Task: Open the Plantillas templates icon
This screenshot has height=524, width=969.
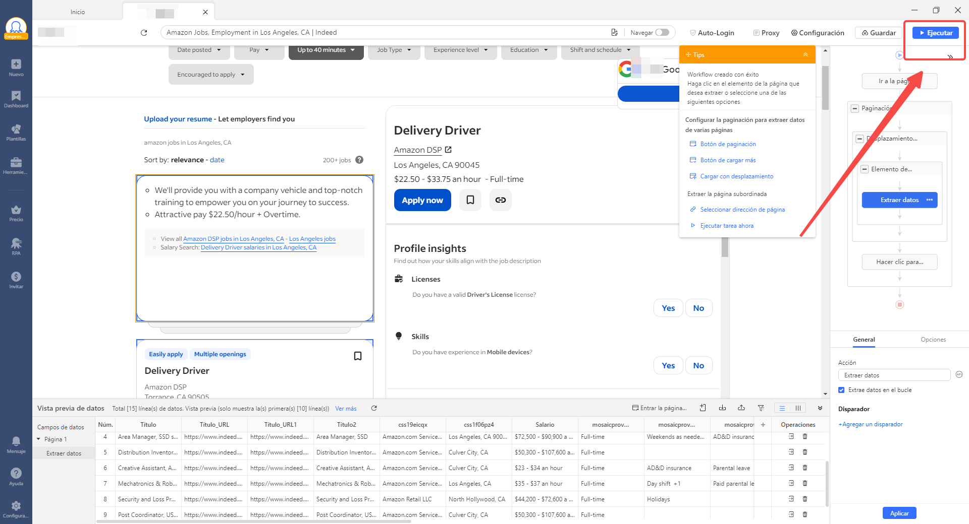Action: (x=16, y=133)
